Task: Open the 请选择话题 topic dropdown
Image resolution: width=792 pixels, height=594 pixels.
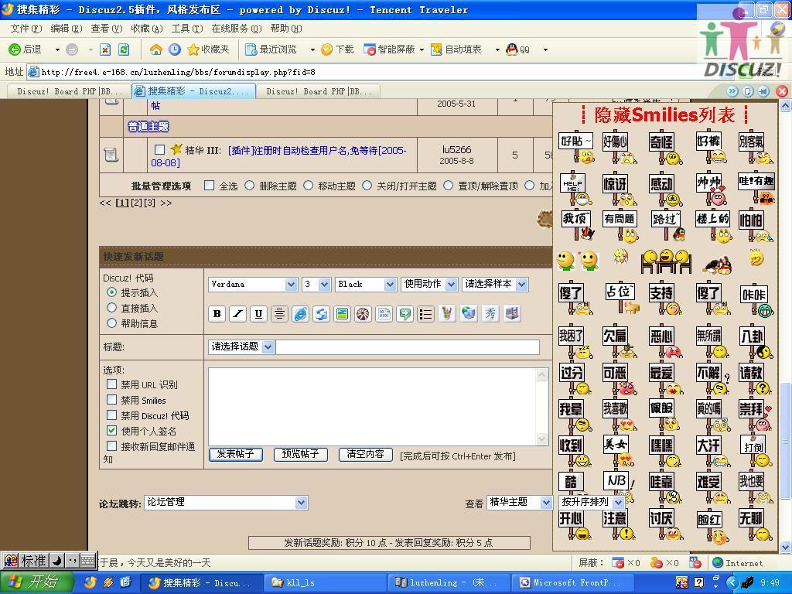Action: coord(241,347)
